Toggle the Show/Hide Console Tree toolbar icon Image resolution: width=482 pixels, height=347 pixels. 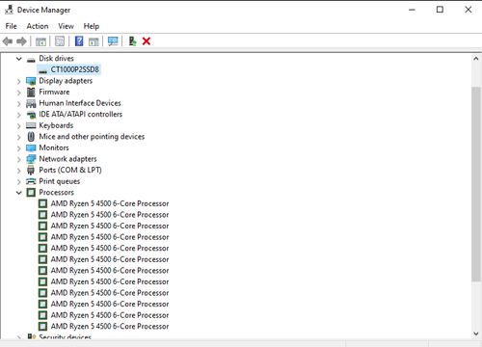coord(40,41)
